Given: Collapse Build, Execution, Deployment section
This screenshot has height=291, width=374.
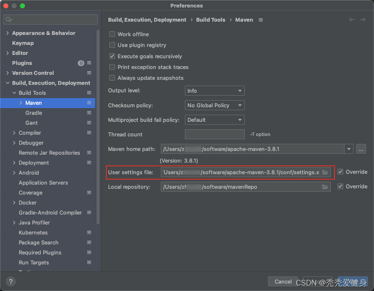Looking at the screenshot, I should [x=7, y=83].
